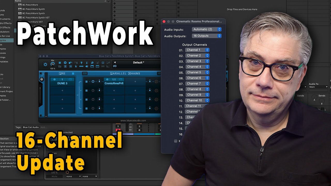The width and height of the screenshot is (331, 186).
Task: Open the CnmtcRmsPrfl plugin editor window icon
Action: 121,79
